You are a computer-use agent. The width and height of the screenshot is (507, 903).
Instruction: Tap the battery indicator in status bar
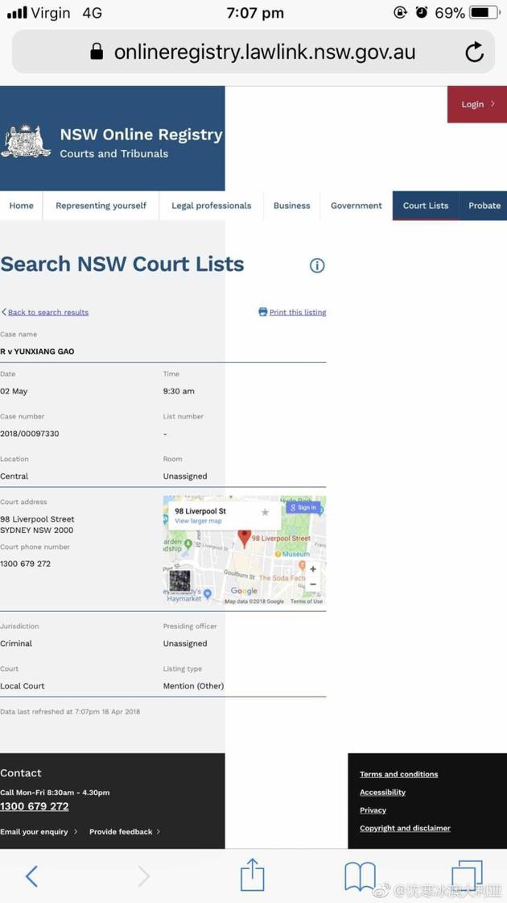(484, 13)
